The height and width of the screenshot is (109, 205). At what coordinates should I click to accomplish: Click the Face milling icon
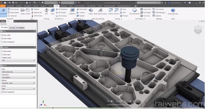click(x=53, y=11)
